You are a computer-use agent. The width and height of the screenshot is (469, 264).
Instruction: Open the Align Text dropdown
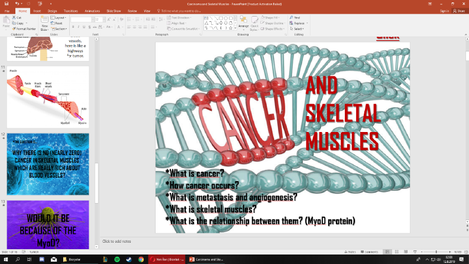click(176, 23)
